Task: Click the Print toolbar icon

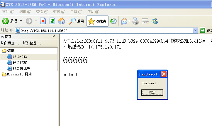Action: (135, 21)
